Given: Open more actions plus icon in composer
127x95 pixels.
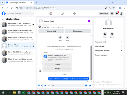Looking at the screenshot, I should click(39, 85).
